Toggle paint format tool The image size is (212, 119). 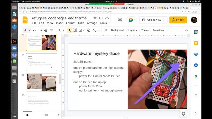[51, 30]
